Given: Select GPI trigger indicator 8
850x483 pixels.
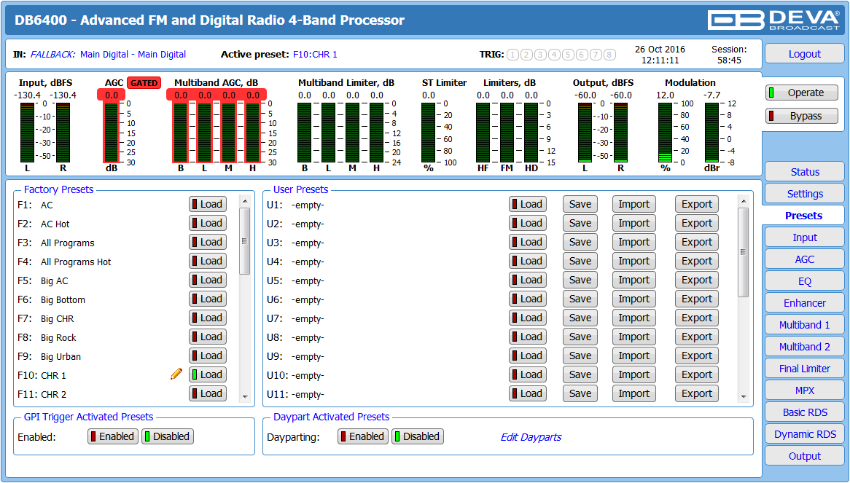Looking at the screenshot, I should (x=609, y=54).
